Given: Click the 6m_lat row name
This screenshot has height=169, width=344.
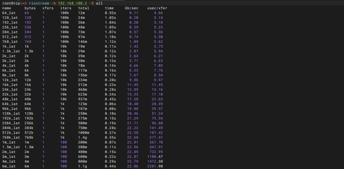Looking at the screenshot, I should [x=8, y=166].
